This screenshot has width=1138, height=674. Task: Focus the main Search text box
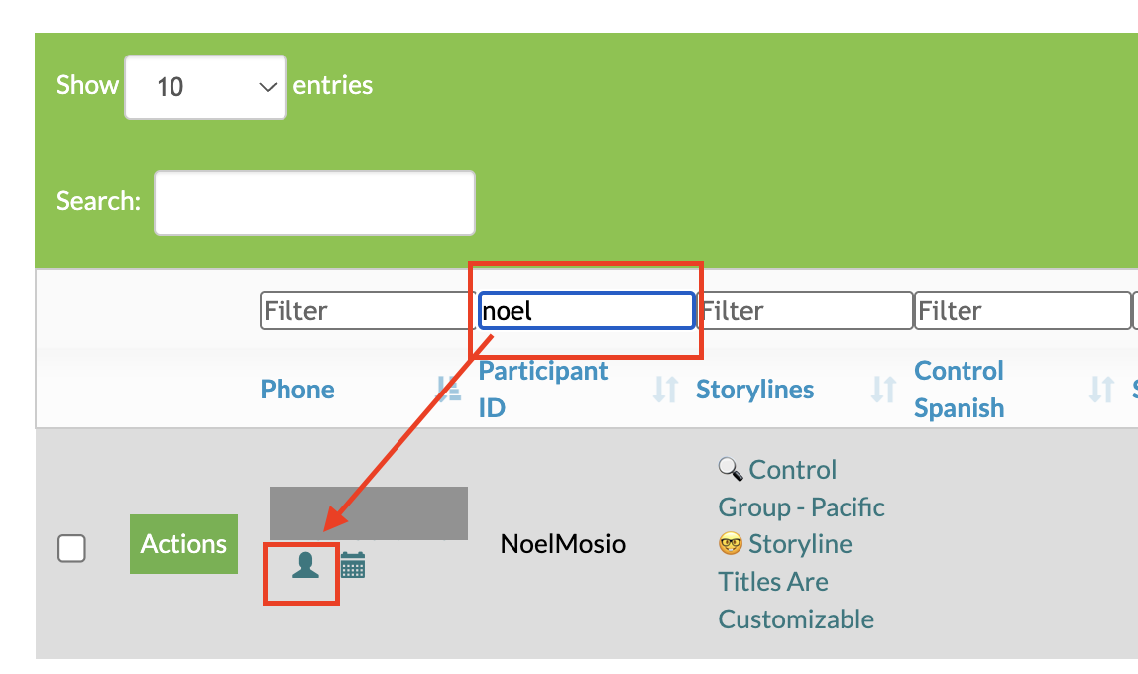[314, 203]
